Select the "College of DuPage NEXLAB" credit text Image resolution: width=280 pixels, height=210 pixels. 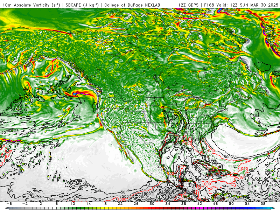coord(132,5)
